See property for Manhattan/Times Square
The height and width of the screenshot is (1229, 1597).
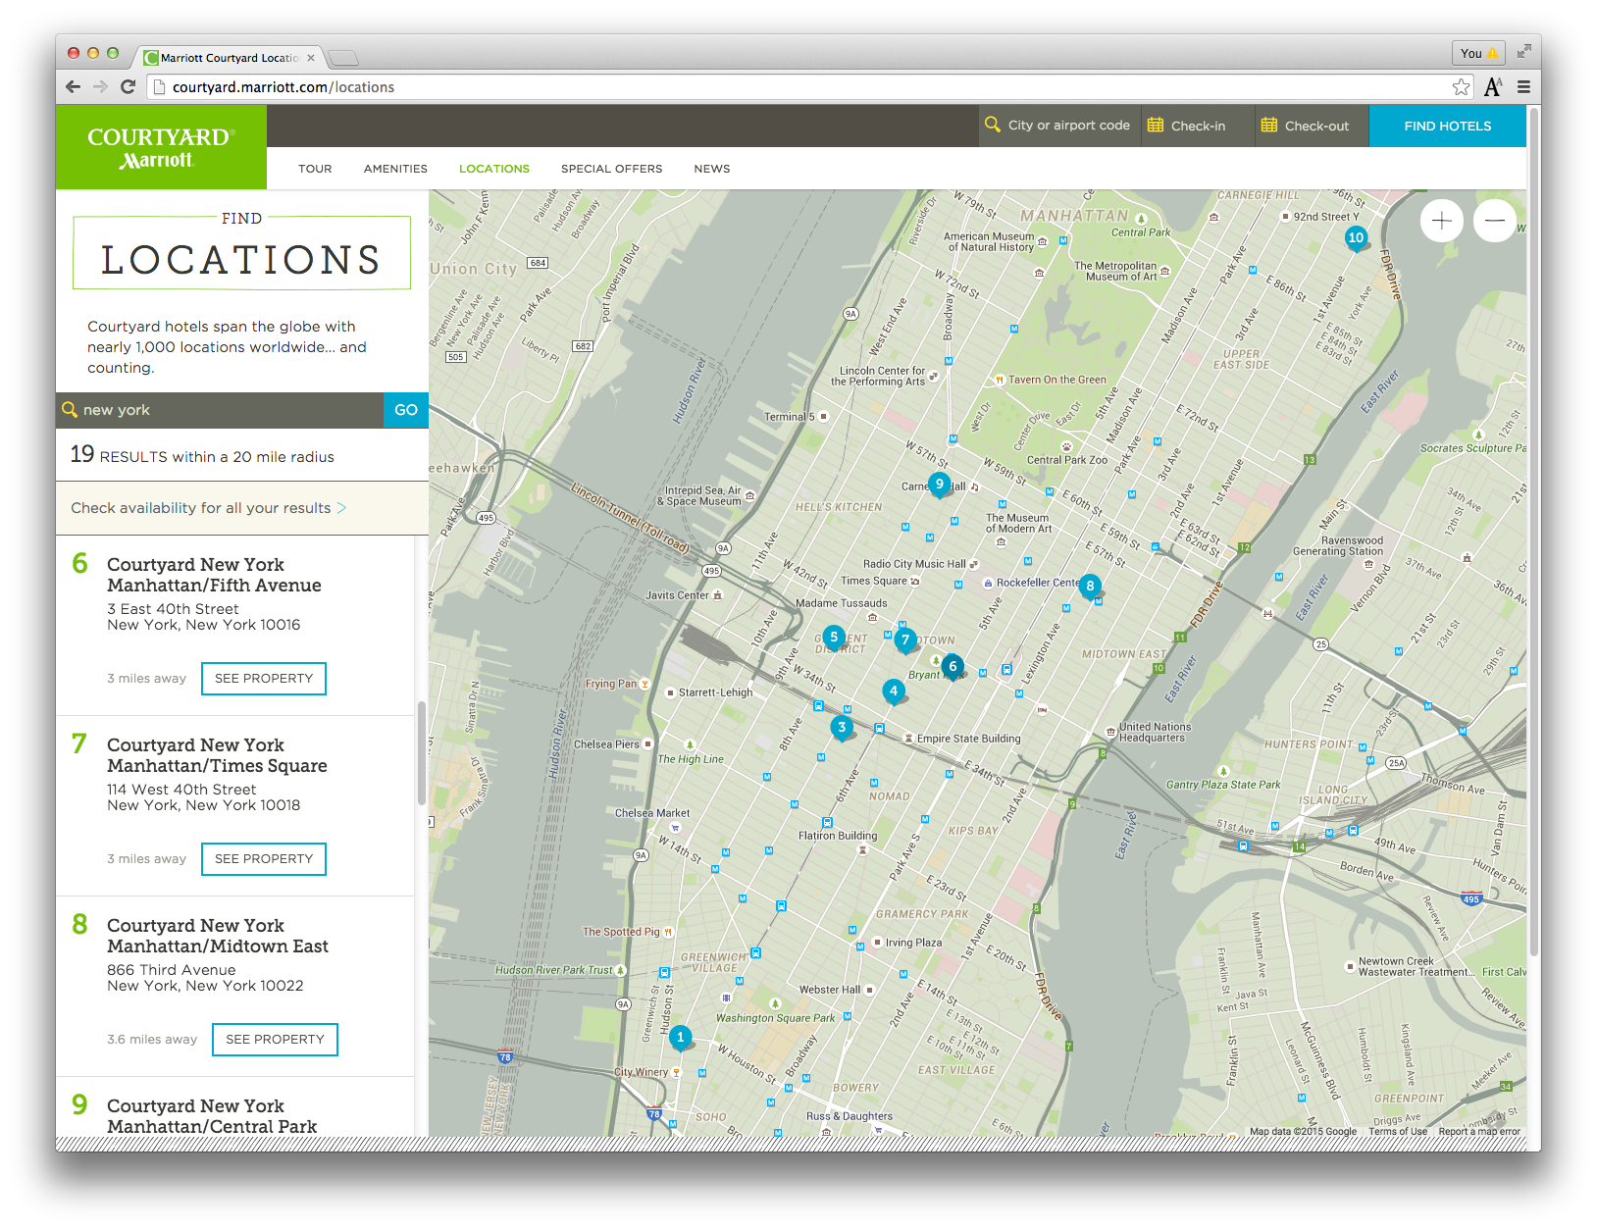264,859
